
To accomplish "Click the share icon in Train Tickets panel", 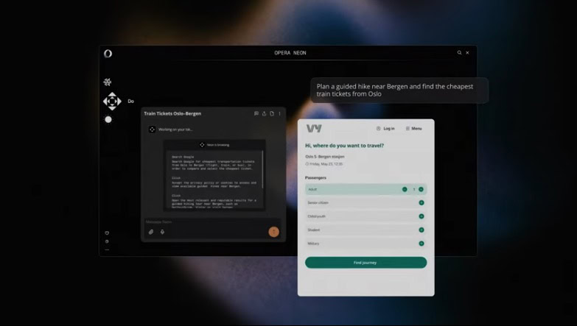I will tap(264, 114).
